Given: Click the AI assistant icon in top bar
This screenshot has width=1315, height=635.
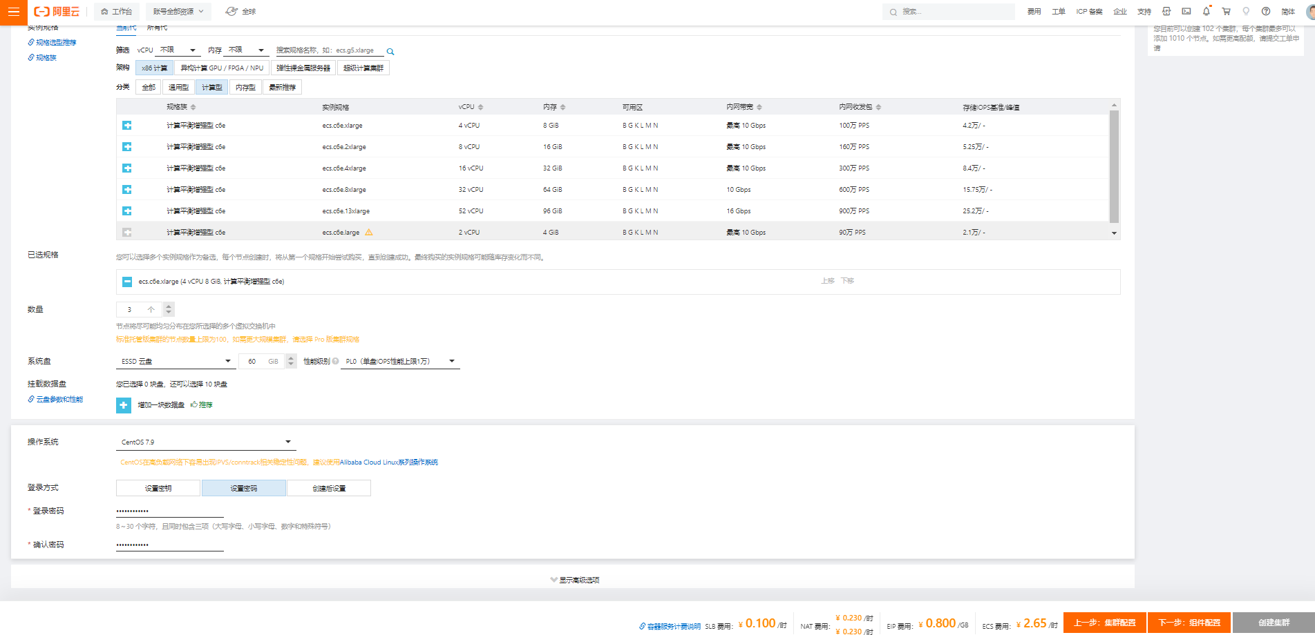Looking at the screenshot, I should click(x=1166, y=12).
